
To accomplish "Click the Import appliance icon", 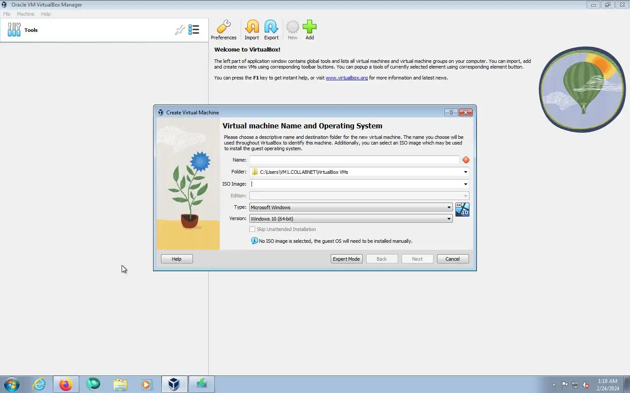I will point(252,30).
